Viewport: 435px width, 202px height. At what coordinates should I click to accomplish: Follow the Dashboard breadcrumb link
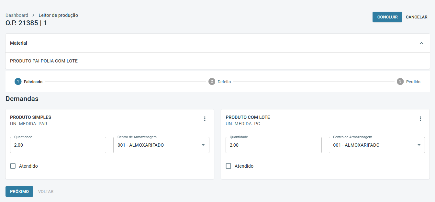click(17, 15)
